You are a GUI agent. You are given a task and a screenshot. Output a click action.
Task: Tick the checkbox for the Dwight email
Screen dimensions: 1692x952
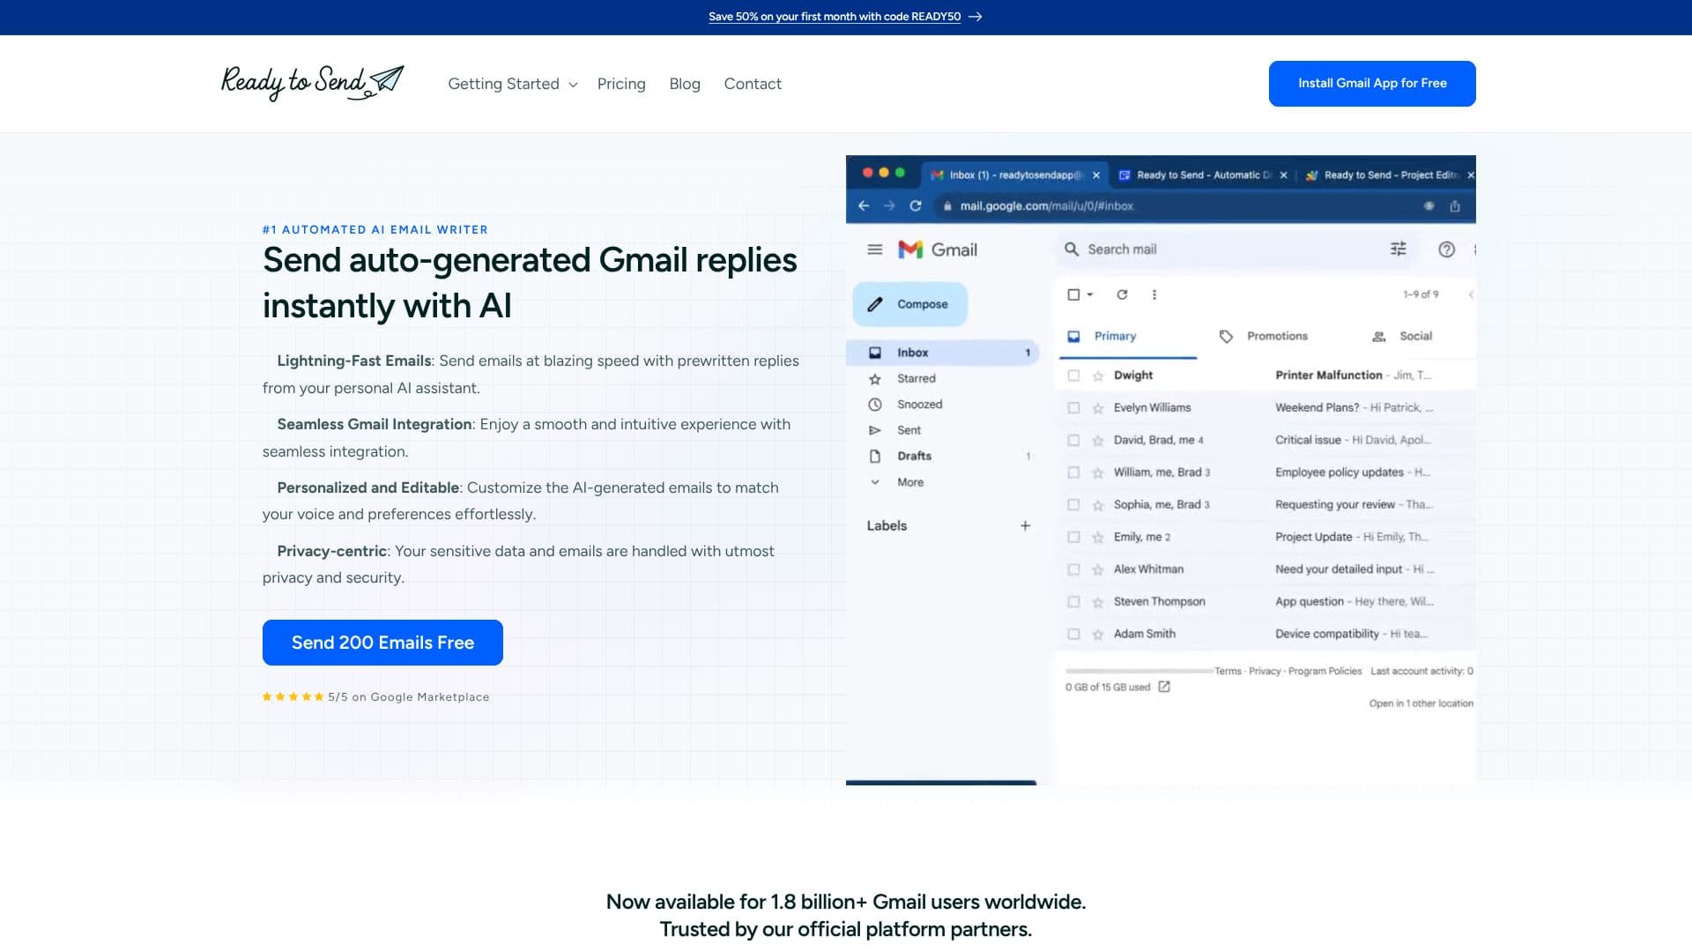pos(1073,376)
